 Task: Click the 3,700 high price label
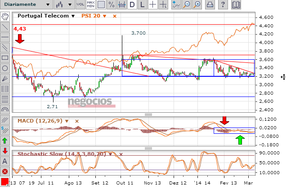[x=139, y=33]
